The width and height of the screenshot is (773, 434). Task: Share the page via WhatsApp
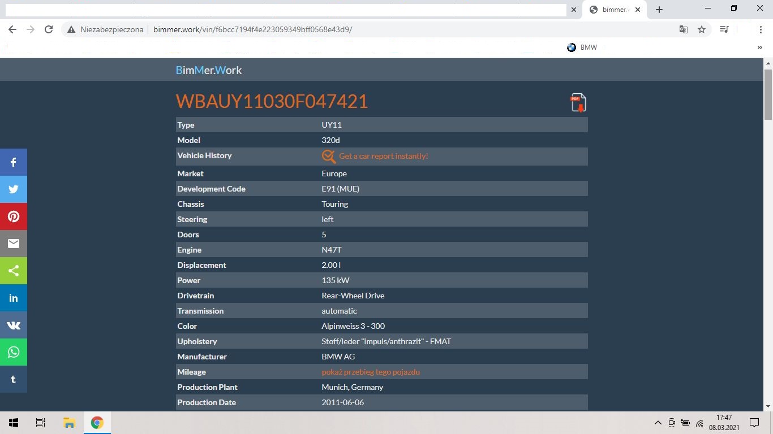pyautogui.click(x=14, y=352)
